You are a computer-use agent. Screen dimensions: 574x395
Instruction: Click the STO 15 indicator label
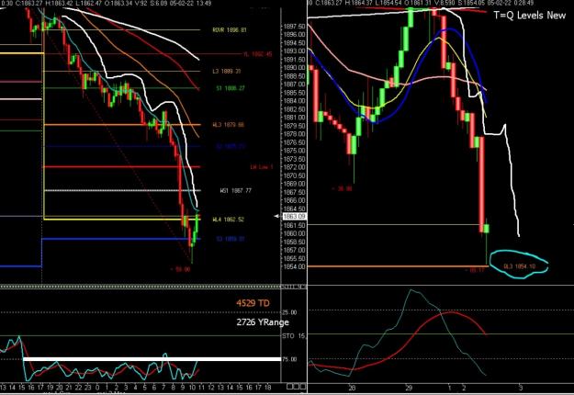(294, 335)
